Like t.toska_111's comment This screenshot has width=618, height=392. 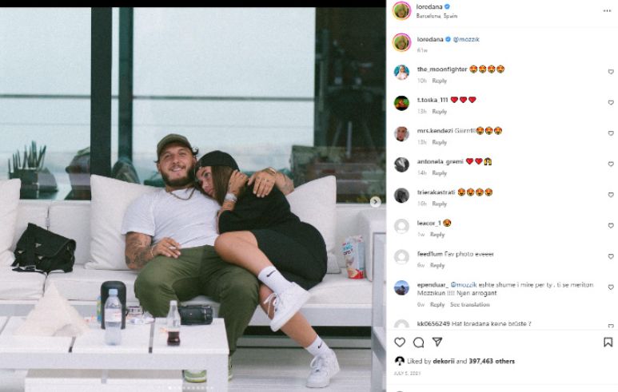(611, 102)
